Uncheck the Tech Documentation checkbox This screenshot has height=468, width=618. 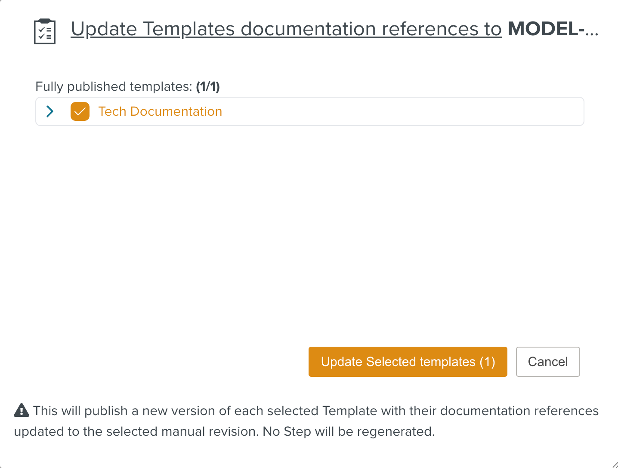point(80,111)
